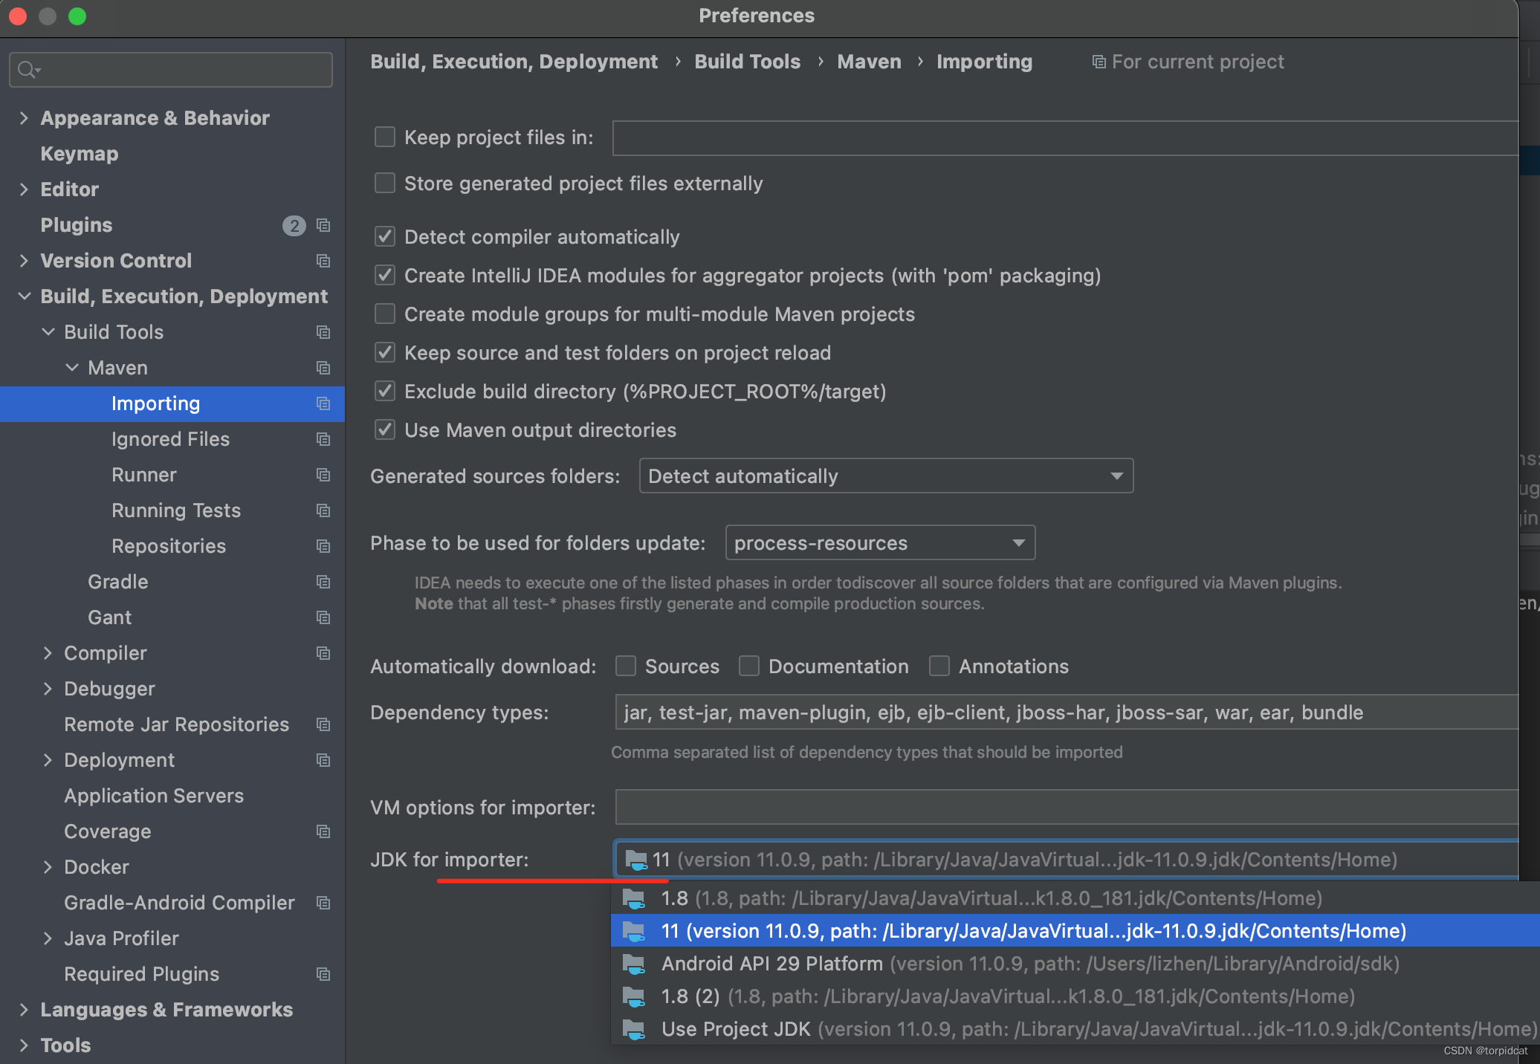The width and height of the screenshot is (1540, 1064).
Task: Enable Keep project files in checkbox
Action: click(x=385, y=137)
